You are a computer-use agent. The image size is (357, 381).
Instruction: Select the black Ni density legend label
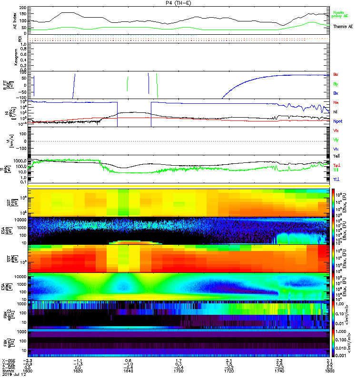point(335,112)
